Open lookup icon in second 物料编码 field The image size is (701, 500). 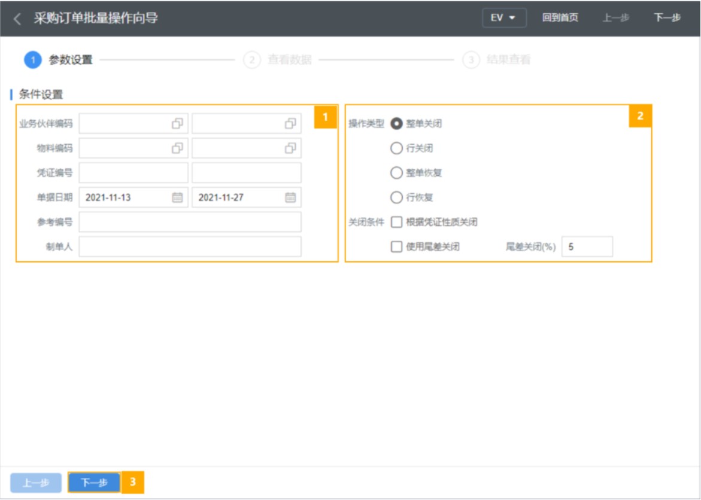(x=290, y=148)
